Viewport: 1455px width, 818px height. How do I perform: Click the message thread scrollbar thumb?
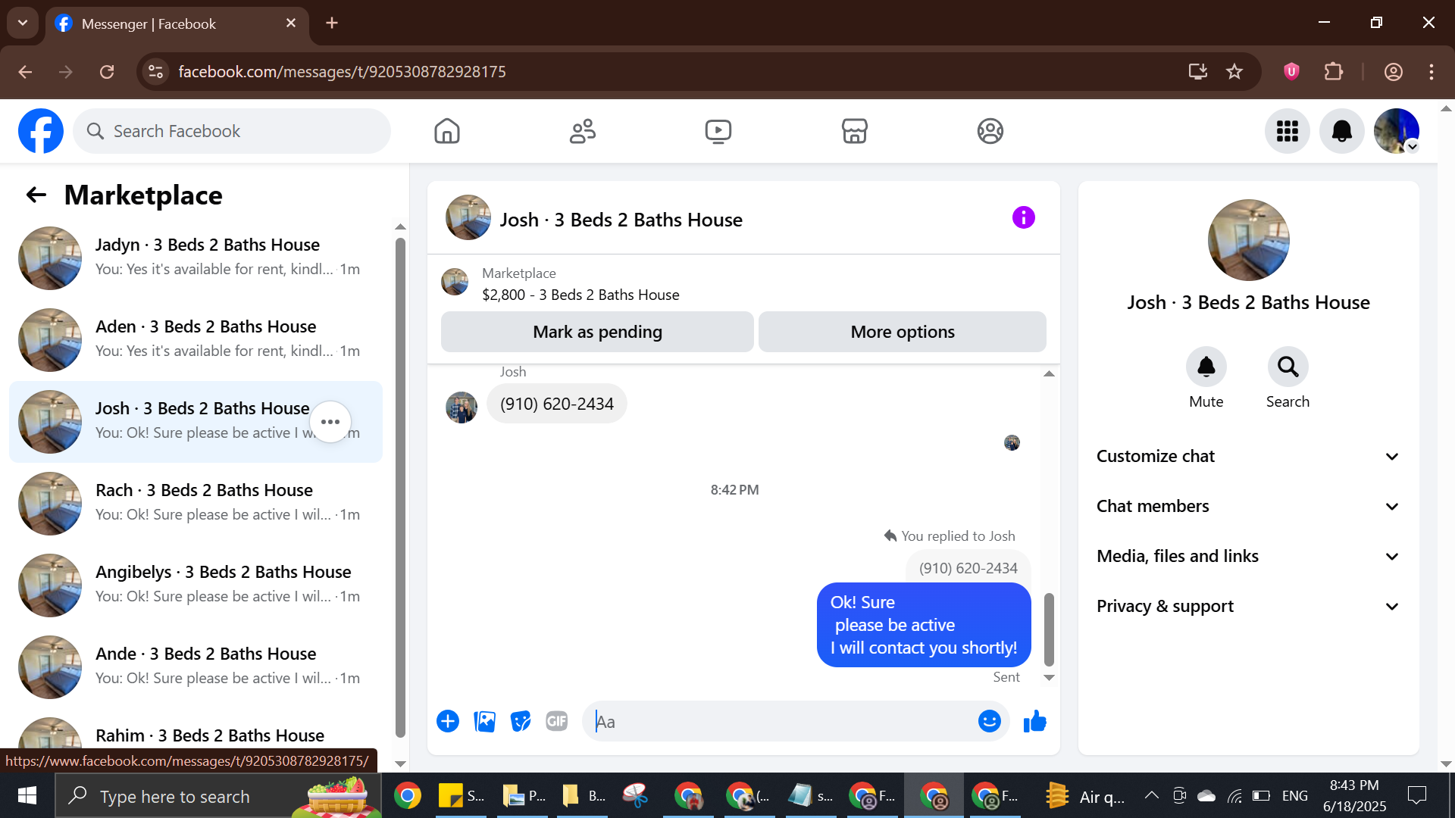point(1049,629)
